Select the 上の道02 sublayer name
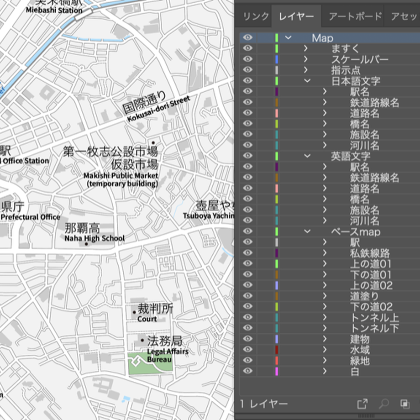The image size is (420, 420). (371, 285)
